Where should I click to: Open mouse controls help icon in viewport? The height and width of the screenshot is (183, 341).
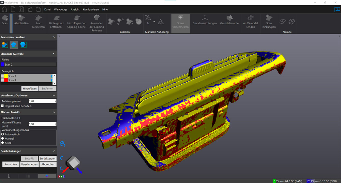[x=62, y=144]
